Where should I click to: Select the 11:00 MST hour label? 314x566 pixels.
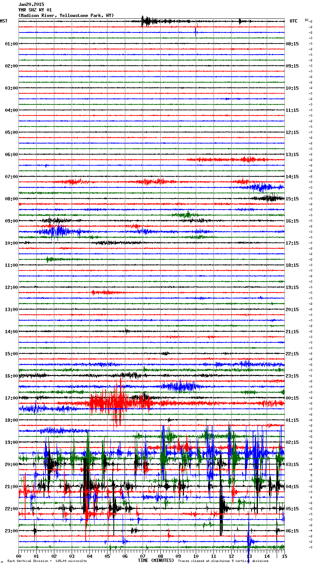point(11,265)
